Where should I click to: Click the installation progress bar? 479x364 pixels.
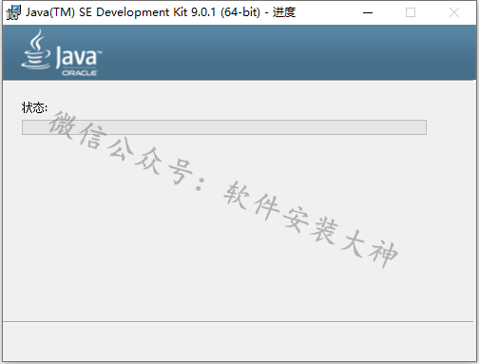tap(224, 127)
